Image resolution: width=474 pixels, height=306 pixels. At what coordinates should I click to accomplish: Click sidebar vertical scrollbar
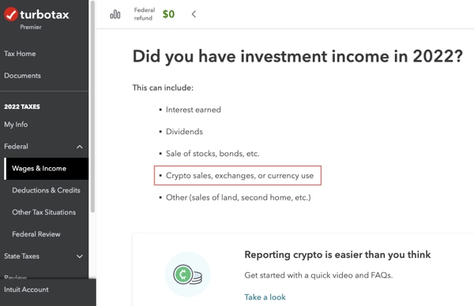coord(92,106)
